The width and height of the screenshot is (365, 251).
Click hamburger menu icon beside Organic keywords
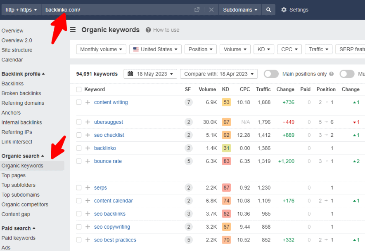73,30
